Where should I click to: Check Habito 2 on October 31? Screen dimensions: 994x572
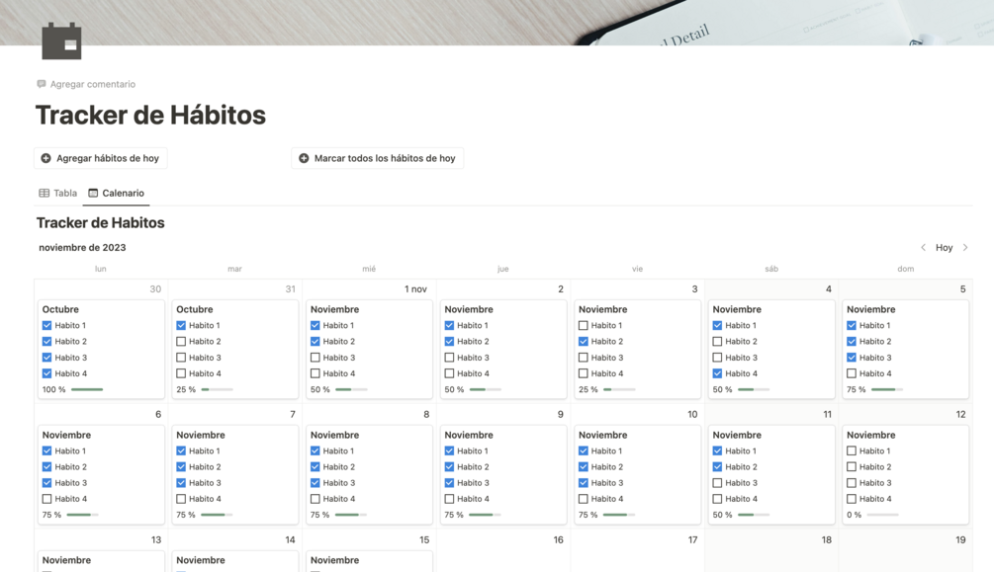[181, 342]
